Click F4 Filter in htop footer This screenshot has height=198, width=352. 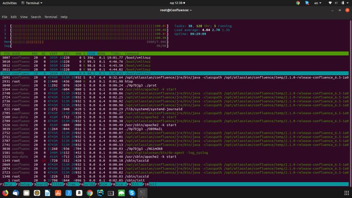coord(55,184)
